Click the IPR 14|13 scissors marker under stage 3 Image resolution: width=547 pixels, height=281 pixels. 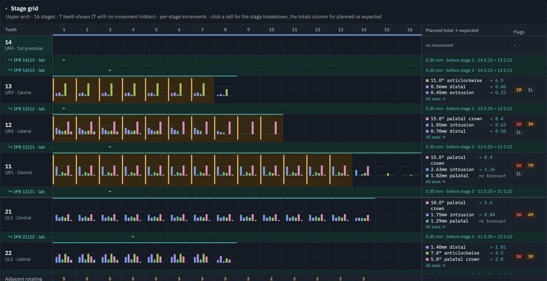[110, 70]
